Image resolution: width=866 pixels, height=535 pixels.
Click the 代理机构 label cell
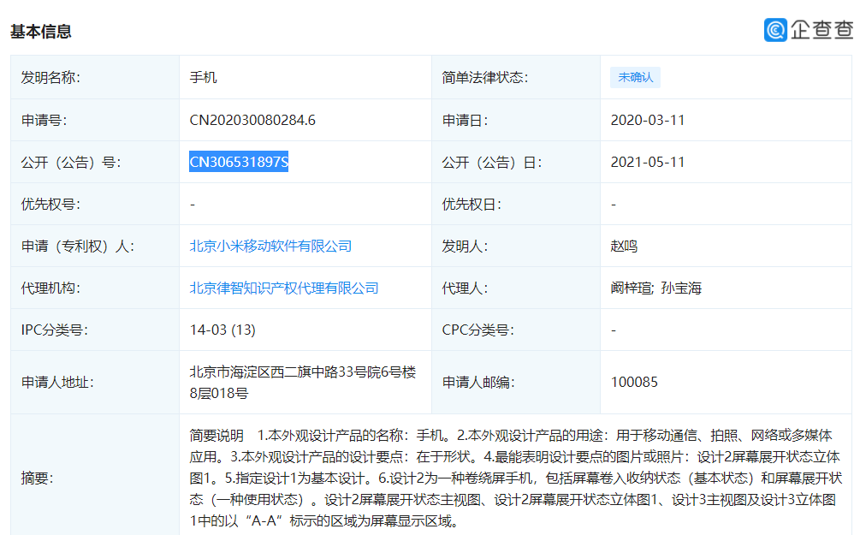95,288
